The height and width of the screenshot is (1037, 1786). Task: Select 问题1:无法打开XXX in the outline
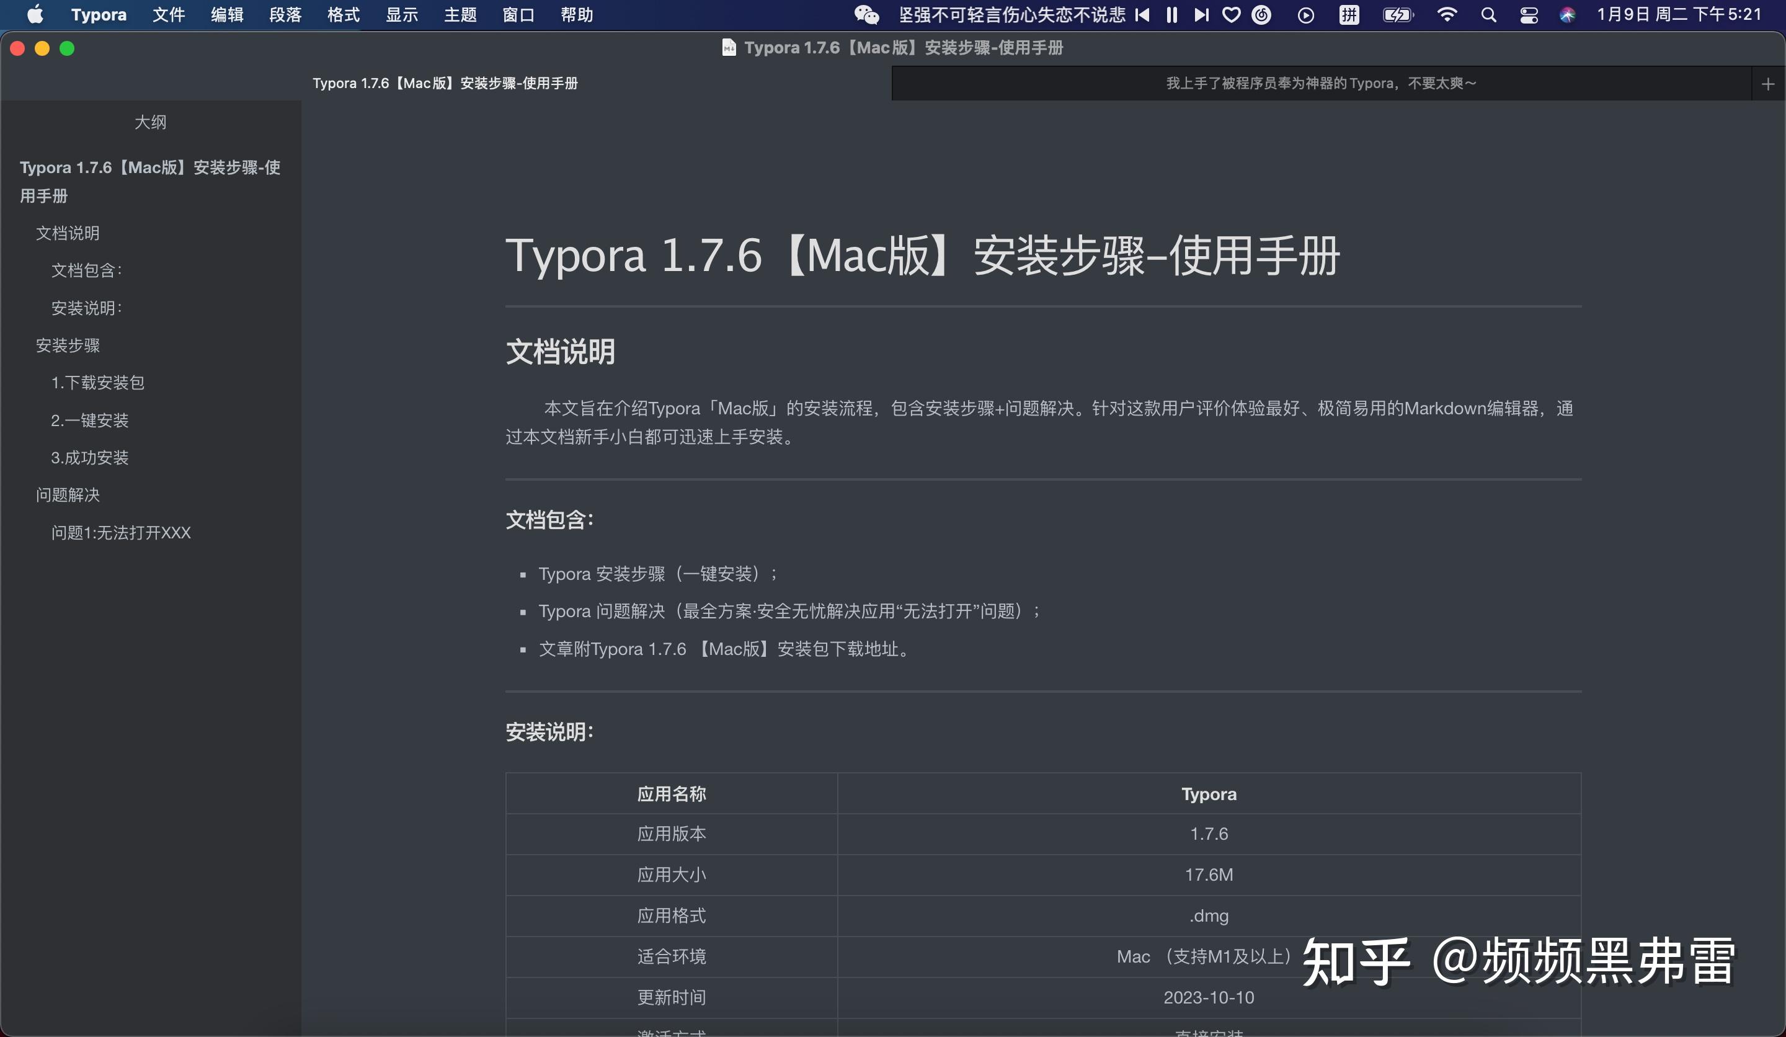[120, 532]
